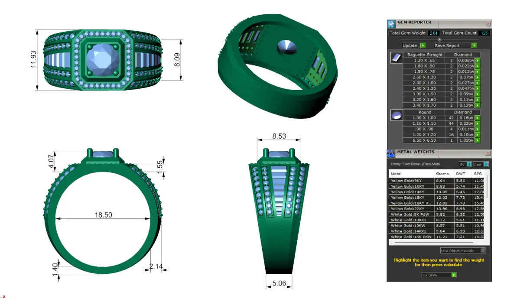Sort by the DWT column header
520x305 pixels.
pyautogui.click(x=463, y=174)
